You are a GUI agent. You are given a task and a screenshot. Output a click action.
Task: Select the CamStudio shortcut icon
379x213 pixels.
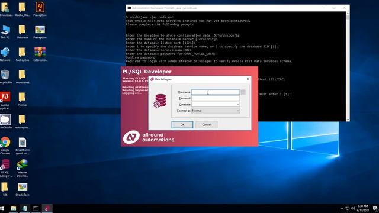coord(5,122)
